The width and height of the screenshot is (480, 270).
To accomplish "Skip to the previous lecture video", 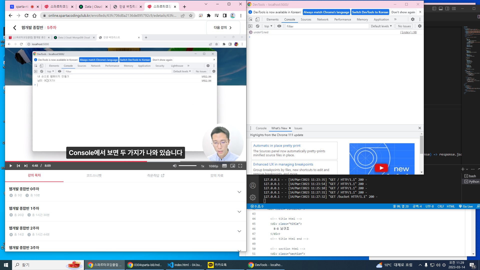I will point(18,166).
